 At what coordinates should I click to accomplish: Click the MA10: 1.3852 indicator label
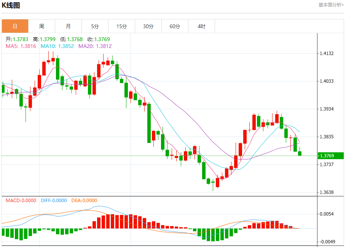pos(57,46)
